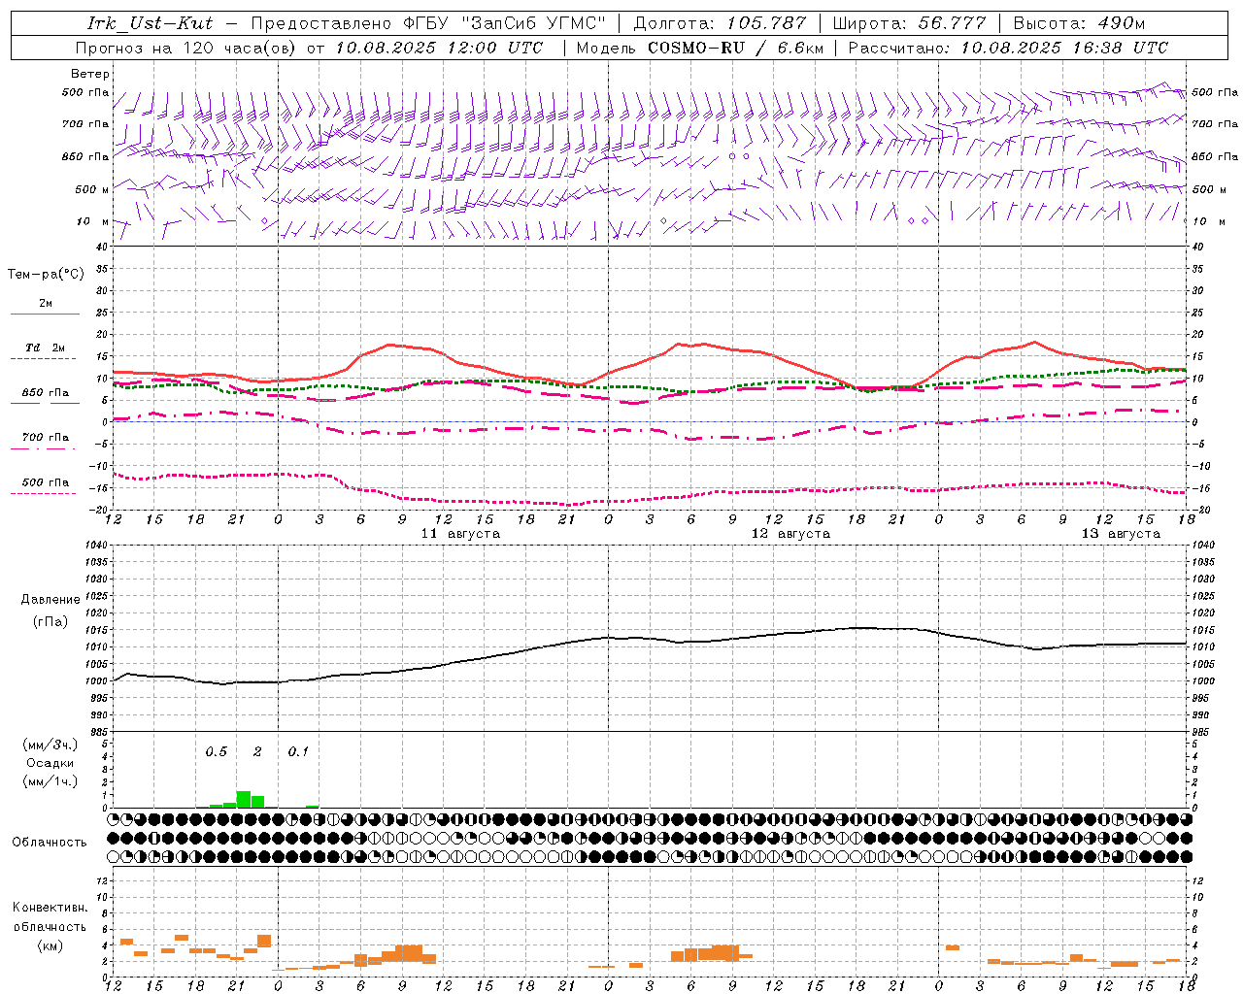Click the Облачность row label

(50, 843)
